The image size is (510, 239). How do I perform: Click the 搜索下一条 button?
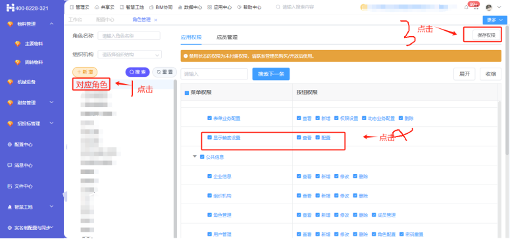click(x=271, y=74)
